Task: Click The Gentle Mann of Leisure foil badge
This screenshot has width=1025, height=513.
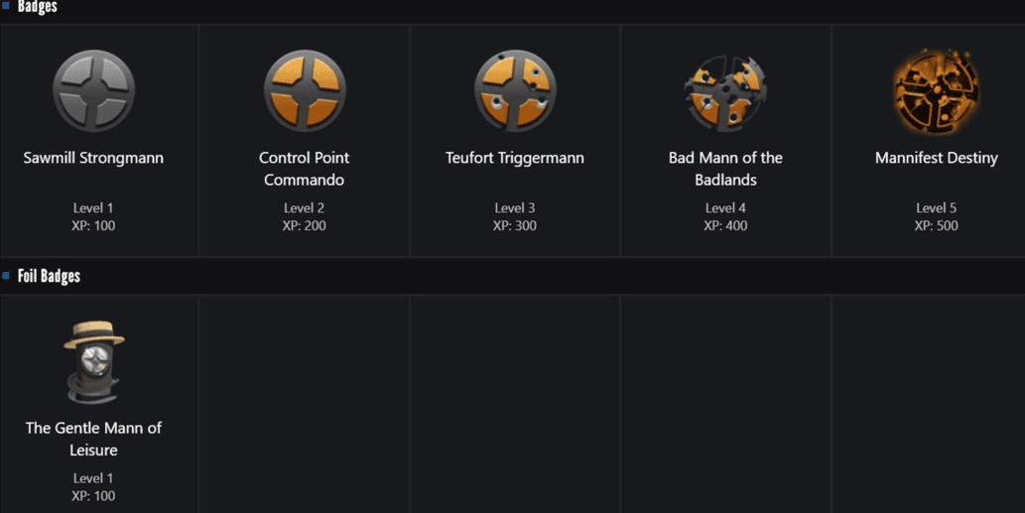Action: [x=93, y=362]
